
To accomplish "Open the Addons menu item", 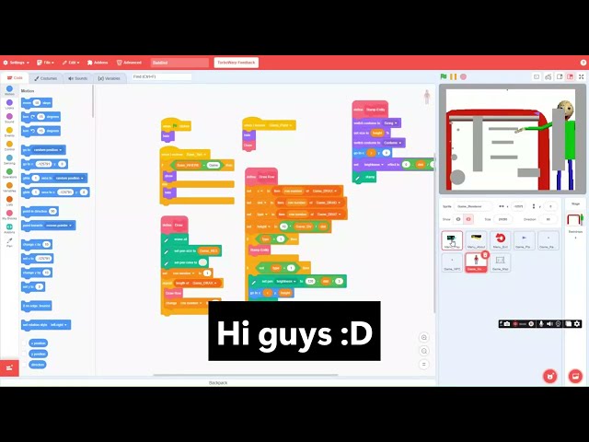I will [98, 63].
